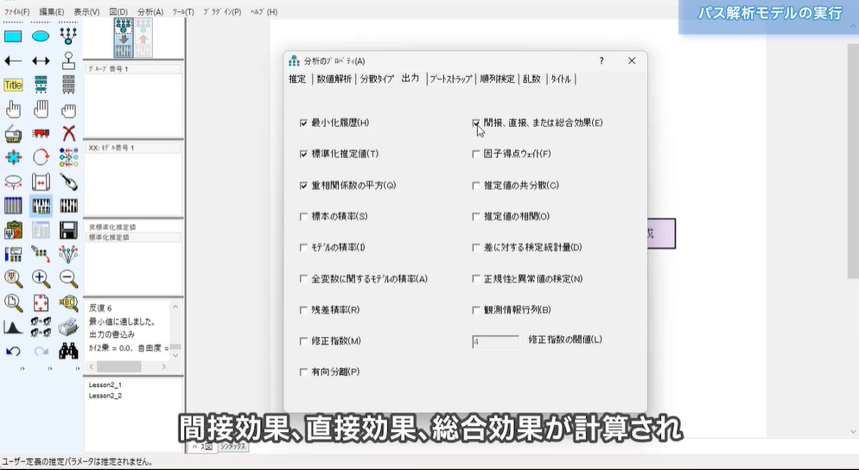The width and height of the screenshot is (859, 470).
Task: Select the erase objects red X tool
Action: 68,134
